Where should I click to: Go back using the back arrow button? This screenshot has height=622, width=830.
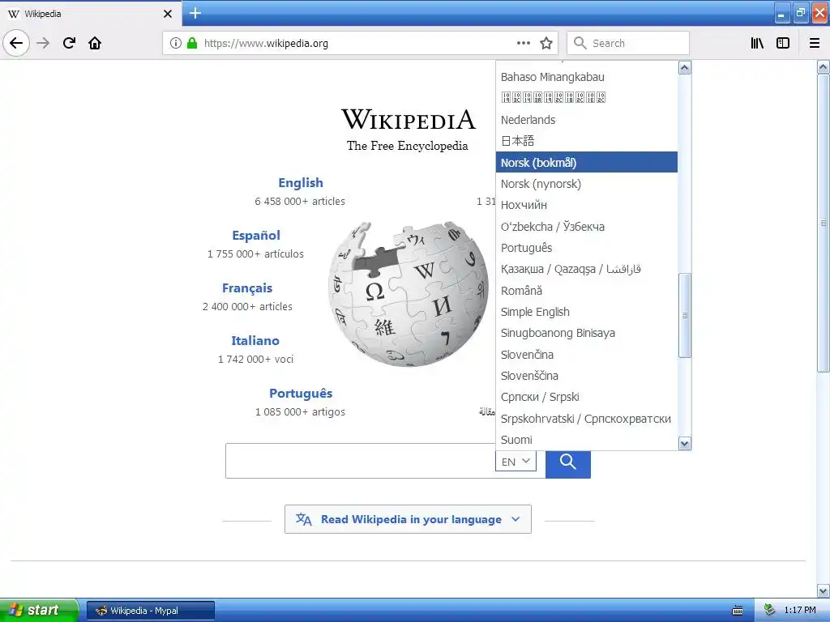point(16,43)
